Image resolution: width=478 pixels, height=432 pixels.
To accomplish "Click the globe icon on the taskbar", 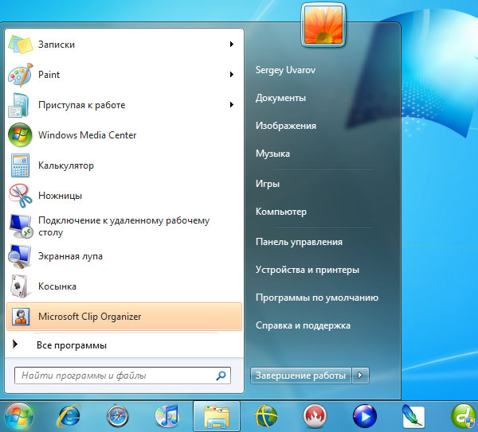I will (x=266, y=416).
